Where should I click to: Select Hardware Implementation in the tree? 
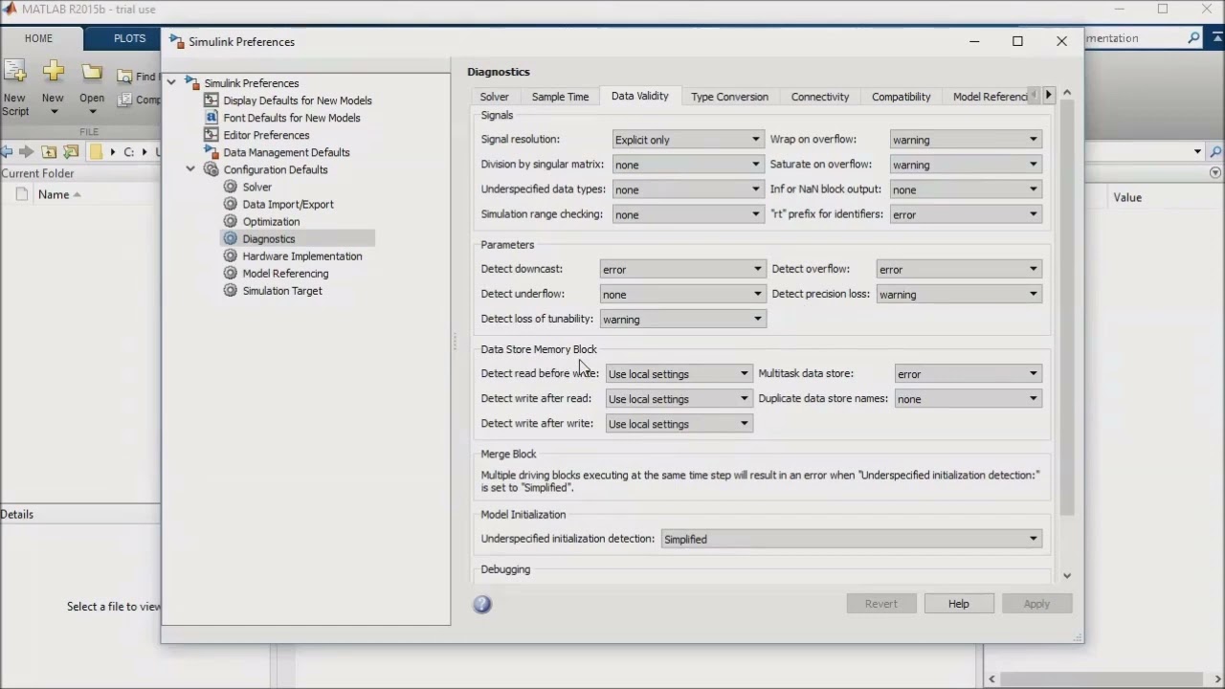[302, 256]
